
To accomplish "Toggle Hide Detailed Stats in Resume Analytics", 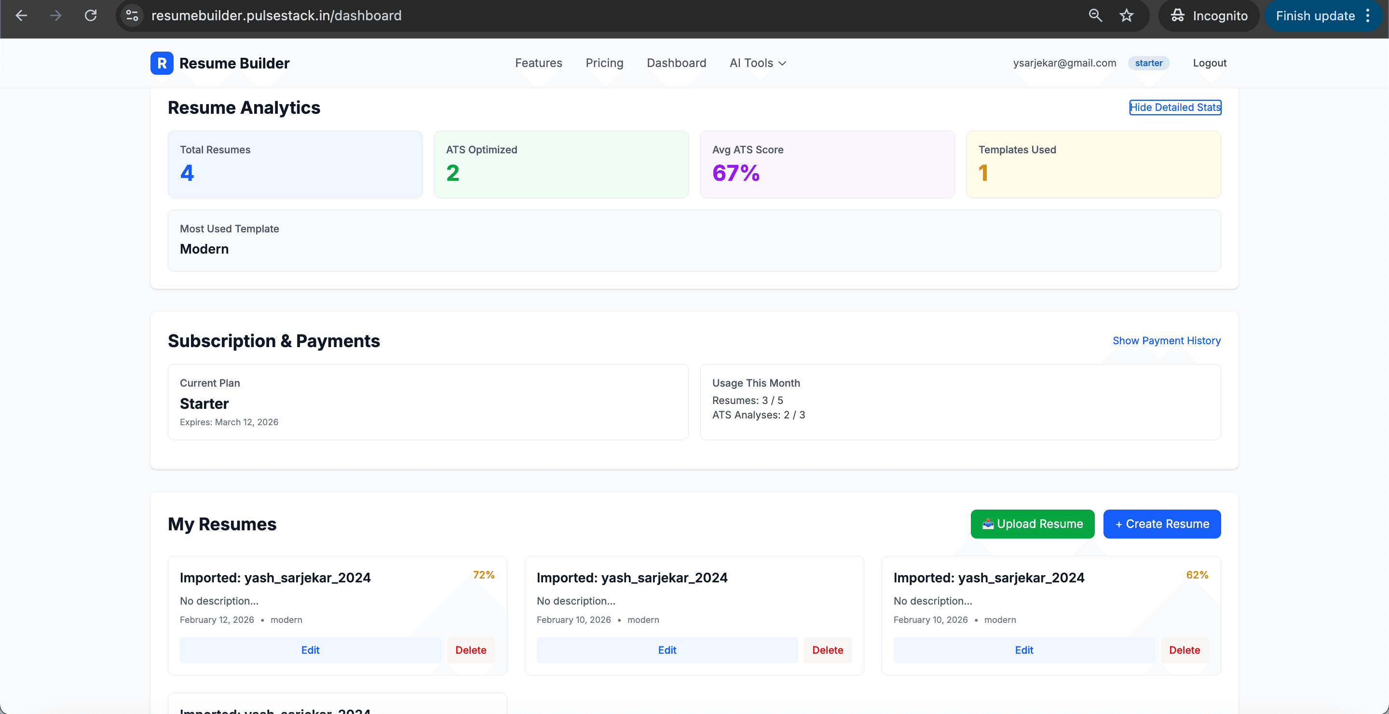I will point(1175,107).
